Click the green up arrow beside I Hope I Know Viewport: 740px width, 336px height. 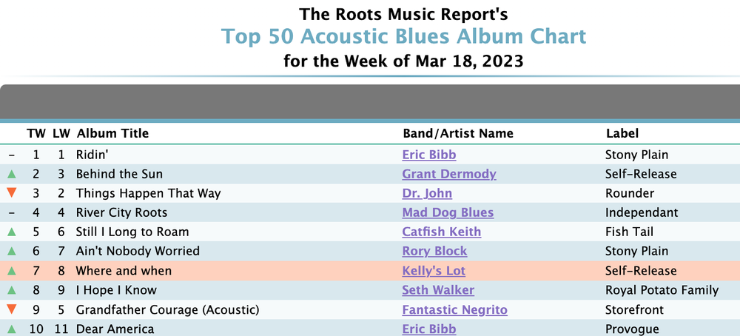pos(12,290)
